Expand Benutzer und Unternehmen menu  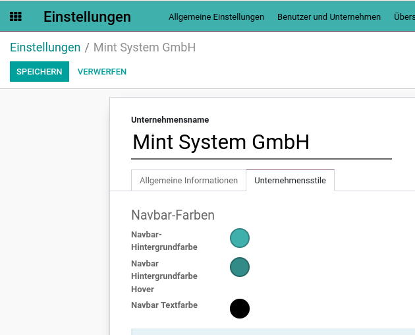pyautogui.click(x=329, y=17)
